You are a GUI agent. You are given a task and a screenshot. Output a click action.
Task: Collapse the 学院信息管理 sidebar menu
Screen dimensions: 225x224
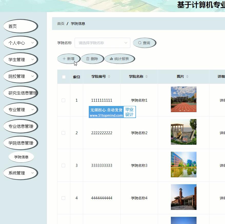pos(21,143)
